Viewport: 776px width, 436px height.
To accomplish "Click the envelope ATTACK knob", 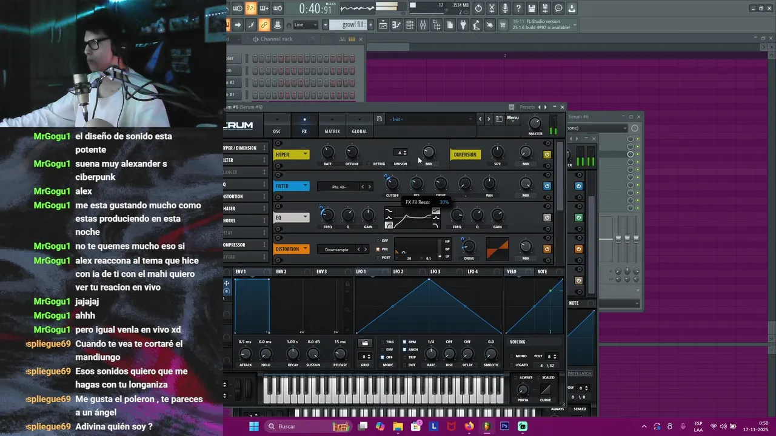I will click(x=246, y=354).
